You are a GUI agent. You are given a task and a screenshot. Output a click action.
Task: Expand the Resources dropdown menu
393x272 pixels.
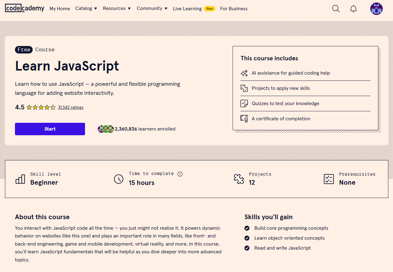point(117,8)
